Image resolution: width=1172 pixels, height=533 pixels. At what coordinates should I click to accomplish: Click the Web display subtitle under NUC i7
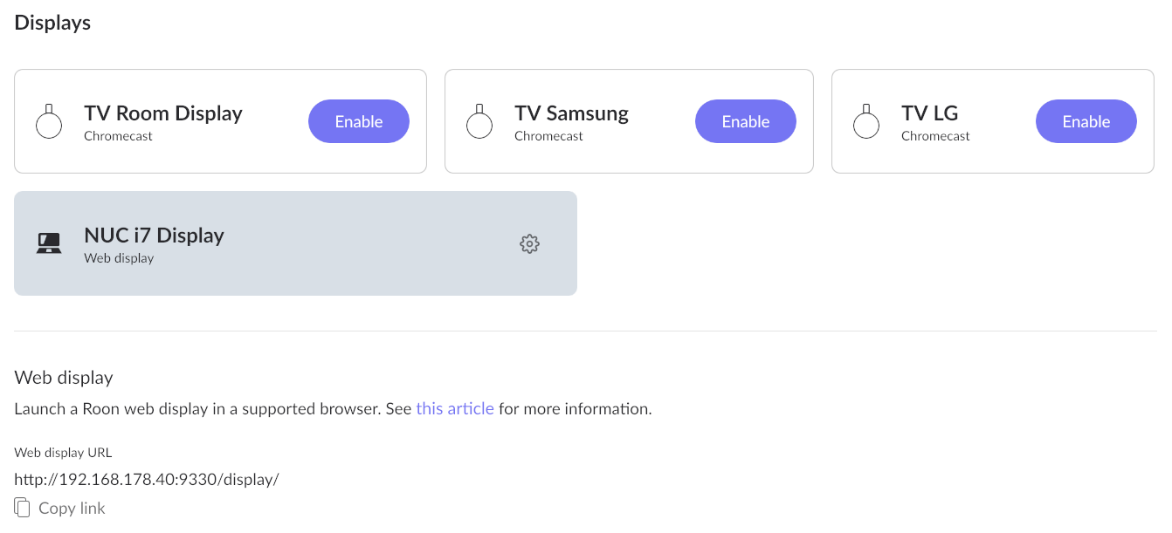click(x=119, y=258)
